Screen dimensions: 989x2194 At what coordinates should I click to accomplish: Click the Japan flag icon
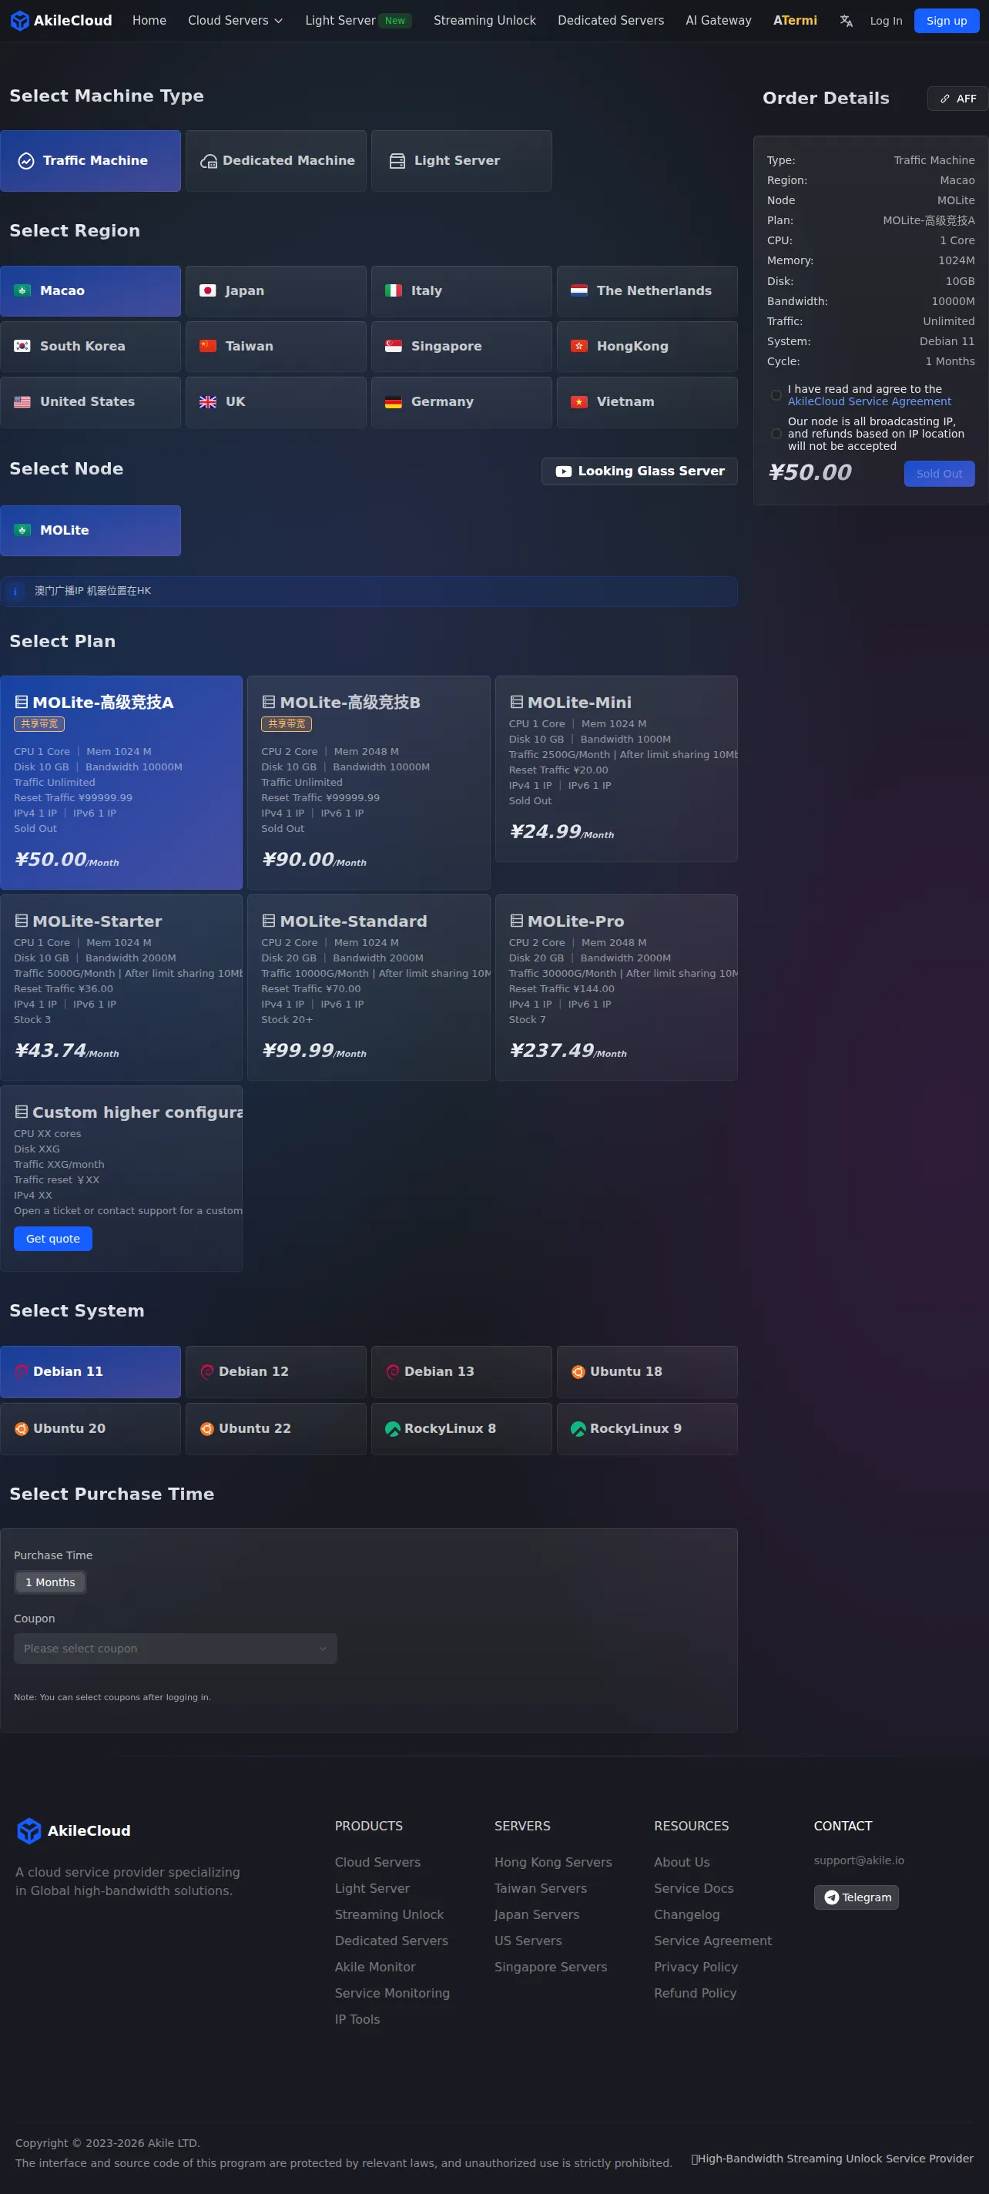click(x=208, y=290)
